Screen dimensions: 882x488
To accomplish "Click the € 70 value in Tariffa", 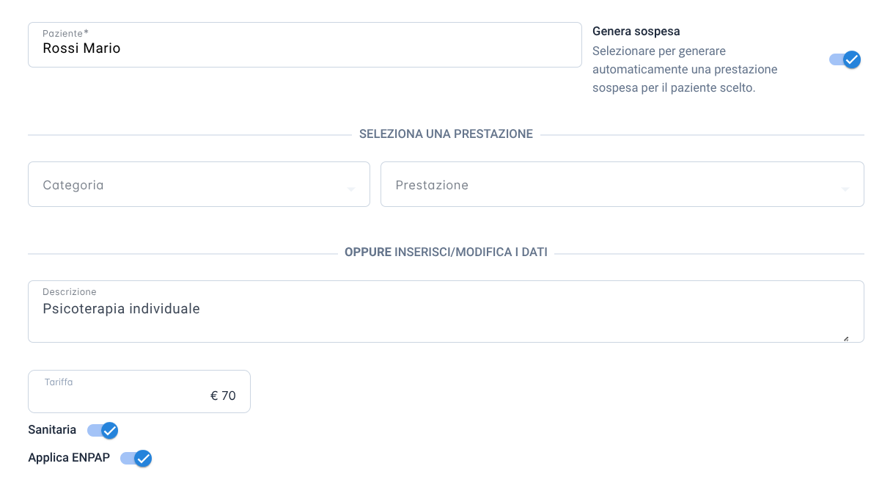I will (x=223, y=396).
